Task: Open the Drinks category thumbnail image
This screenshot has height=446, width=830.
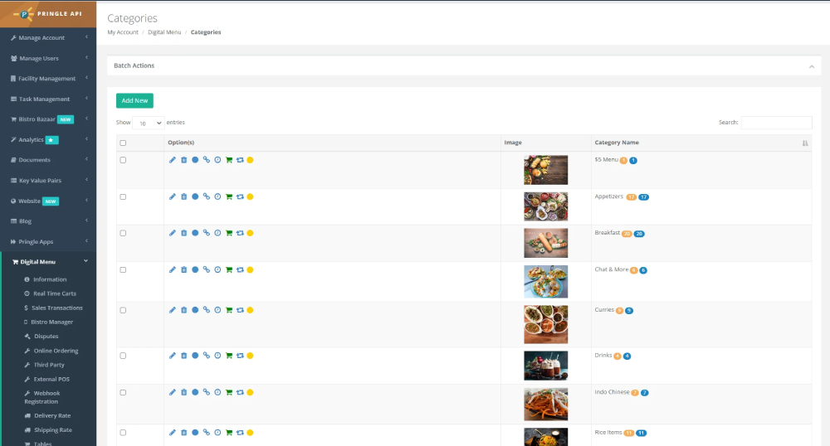Action: [546, 366]
